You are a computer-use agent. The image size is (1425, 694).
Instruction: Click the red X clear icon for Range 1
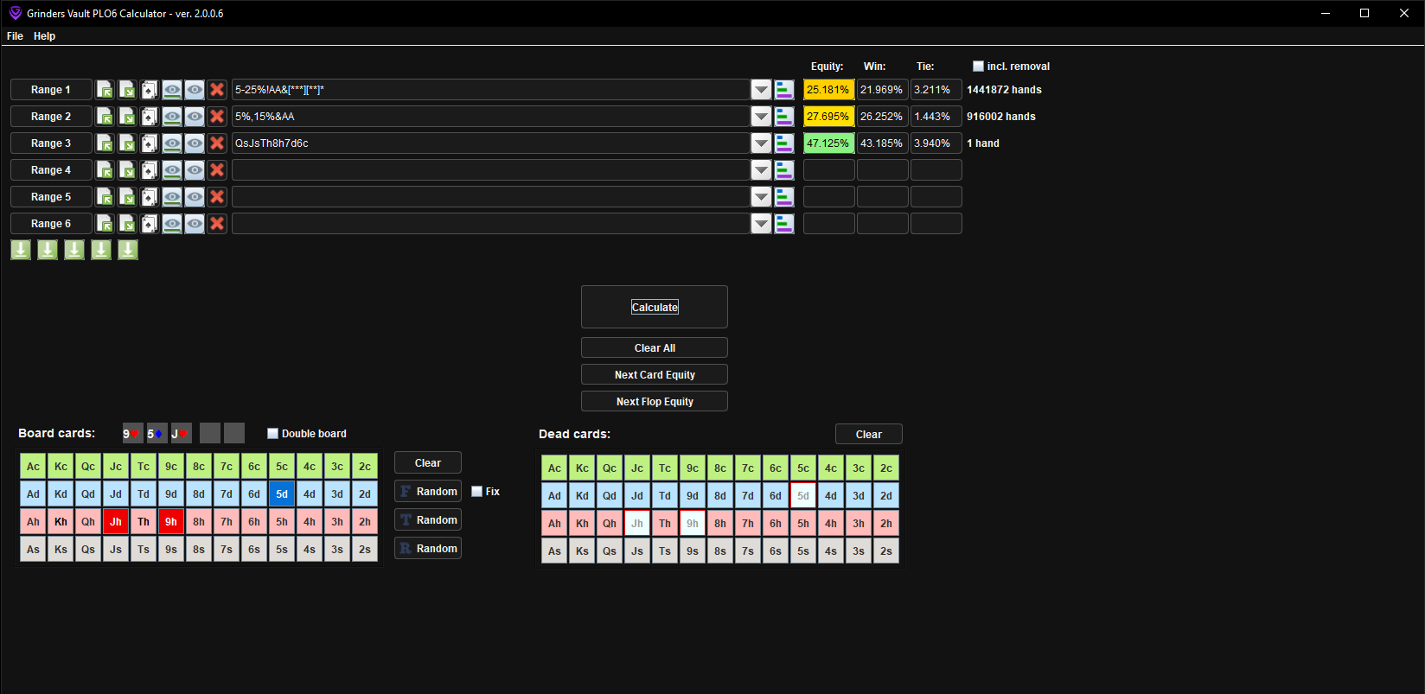(x=217, y=90)
